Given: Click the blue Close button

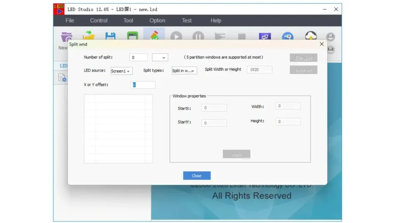Looking at the screenshot, I should [197, 176].
